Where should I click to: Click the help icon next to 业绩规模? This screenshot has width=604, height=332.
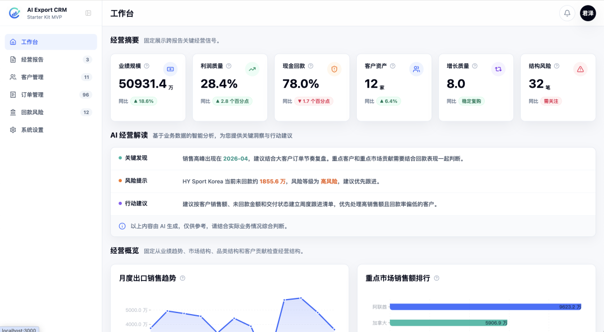[147, 66]
